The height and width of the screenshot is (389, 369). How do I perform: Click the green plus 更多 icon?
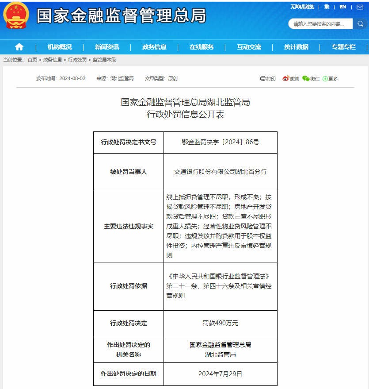click(325, 79)
